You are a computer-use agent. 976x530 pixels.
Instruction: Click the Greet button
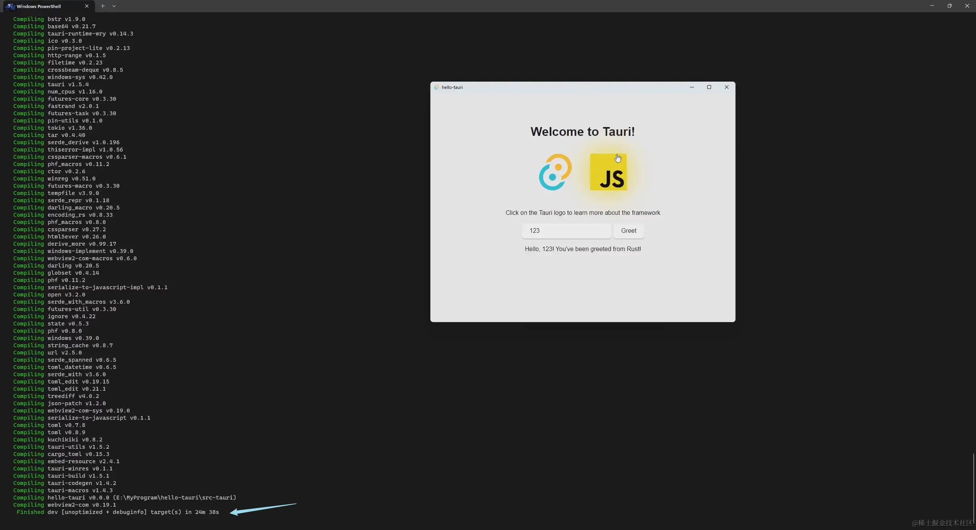click(x=628, y=231)
